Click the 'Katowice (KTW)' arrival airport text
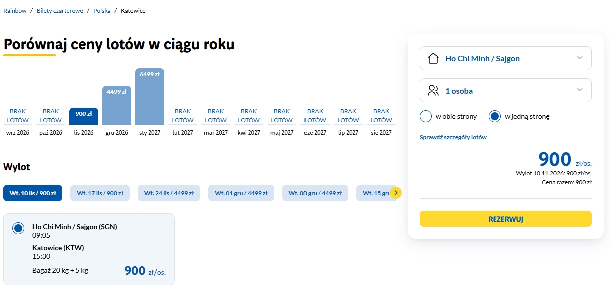Image resolution: width=610 pixels, height=303 pixels. pyautogui.click(x=58, y=248)
